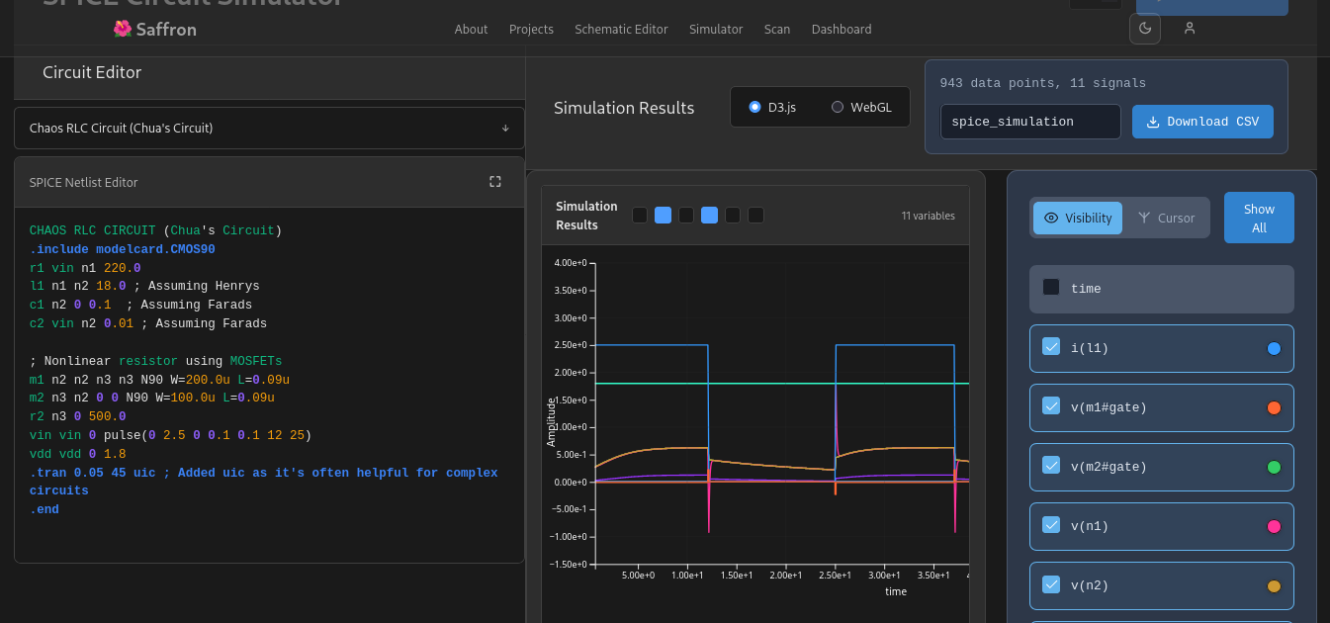Uncheck the i(l1) signal
This screenshot has width=1330, height=623.
[1051, 346]
